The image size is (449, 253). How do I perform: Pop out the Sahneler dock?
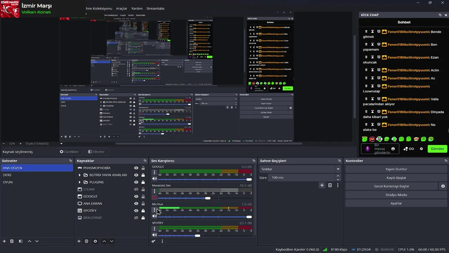tap(71, 161)
